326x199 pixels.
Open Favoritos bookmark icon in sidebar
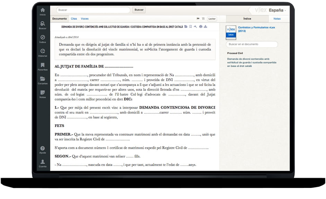pos(43,65)
